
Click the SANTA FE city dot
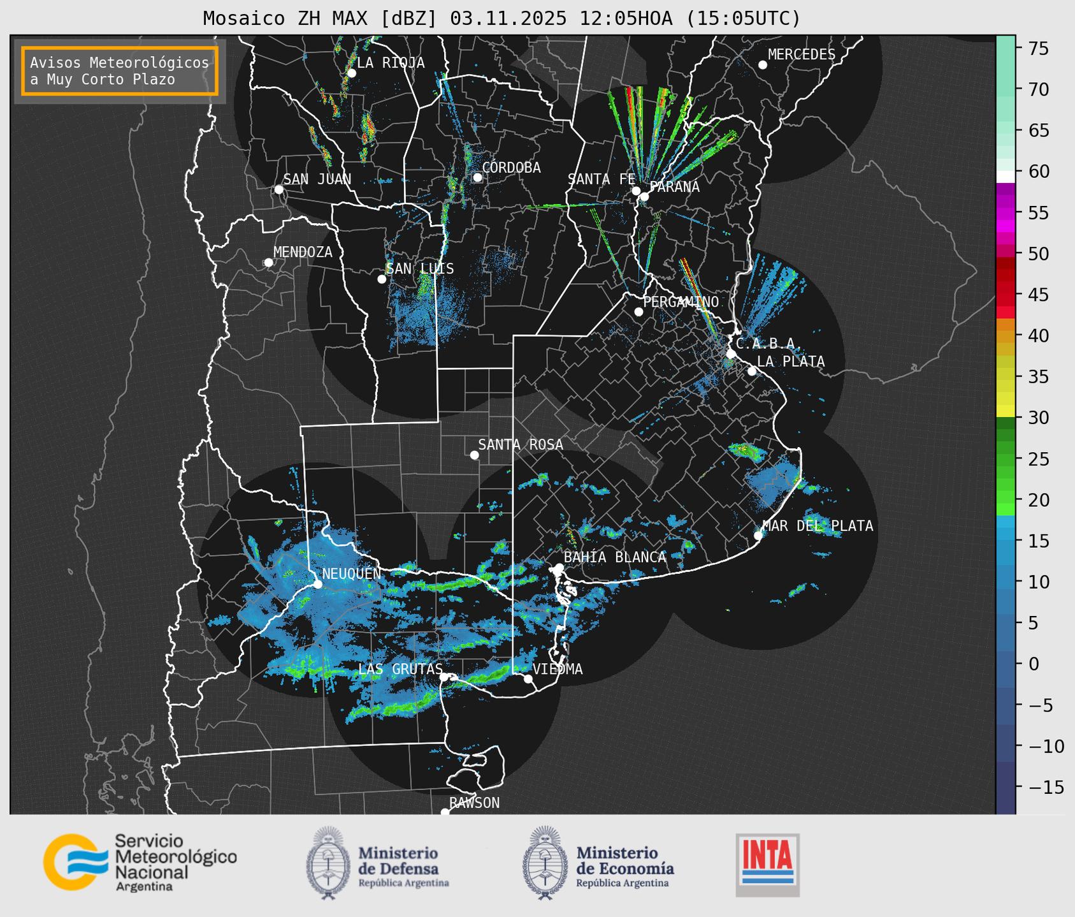pyautogui.click(x=636, y=191)
